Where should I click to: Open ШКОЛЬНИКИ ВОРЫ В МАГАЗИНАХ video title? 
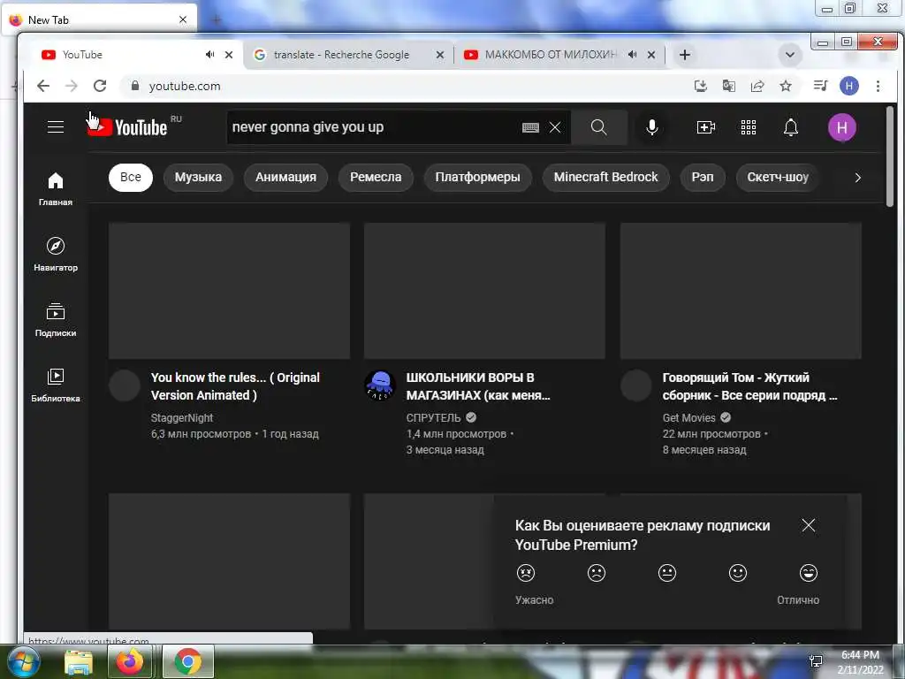point(478,386)
